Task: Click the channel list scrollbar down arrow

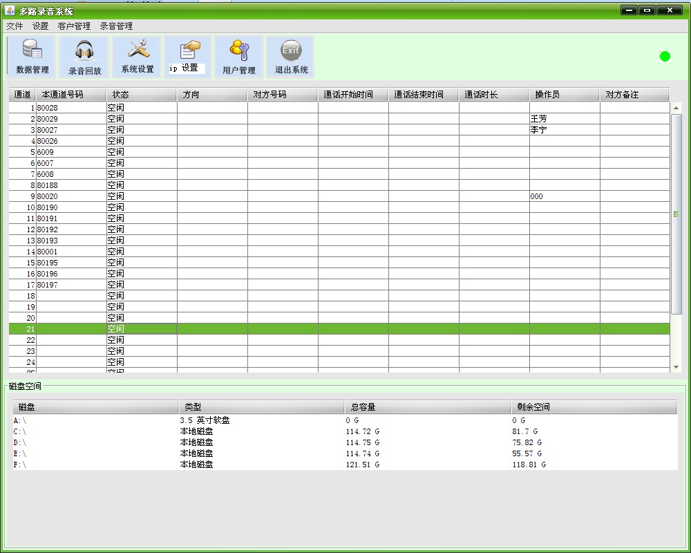Action: 676,368
